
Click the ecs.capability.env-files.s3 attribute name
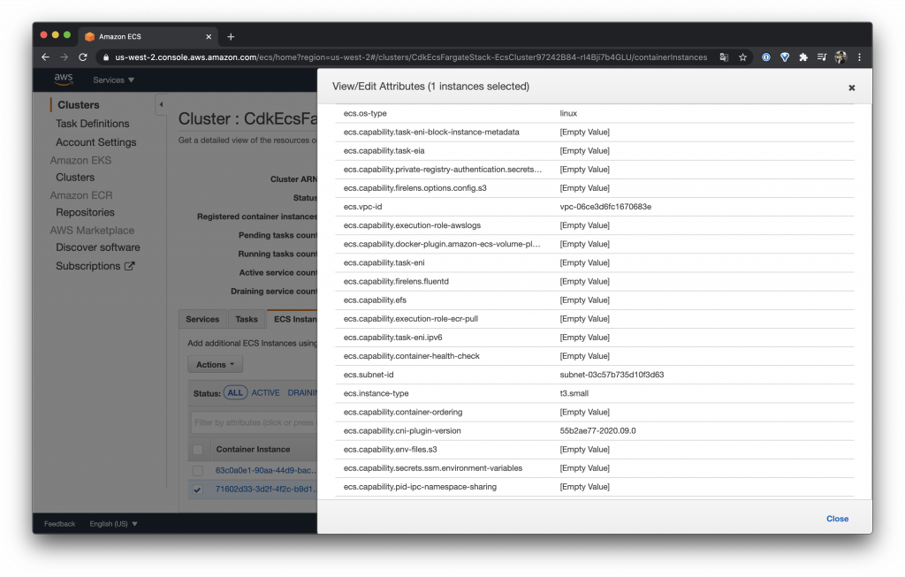[x=390, y=450]
